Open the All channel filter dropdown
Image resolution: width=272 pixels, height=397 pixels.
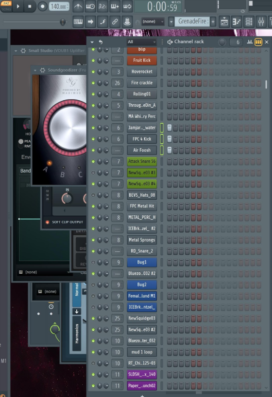tap(142, 42)
